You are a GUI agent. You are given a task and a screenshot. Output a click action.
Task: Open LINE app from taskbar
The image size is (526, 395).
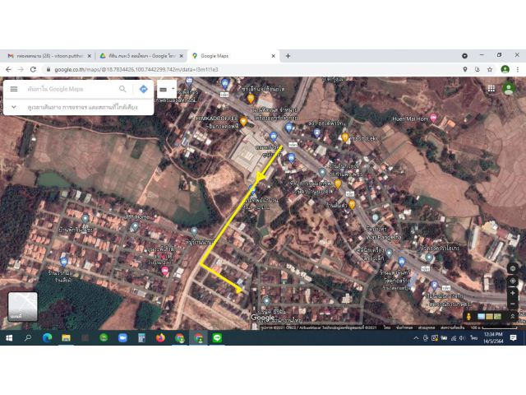tap(217, 338)
